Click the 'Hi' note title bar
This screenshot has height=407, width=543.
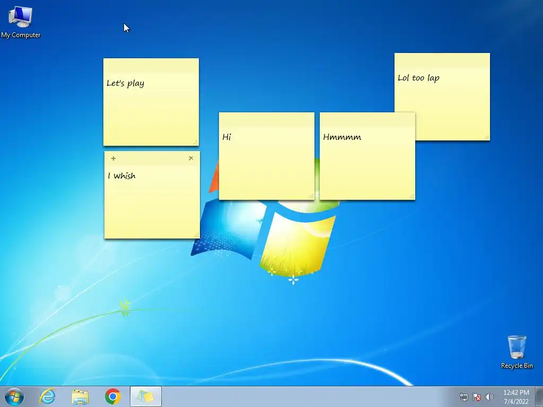267,119
